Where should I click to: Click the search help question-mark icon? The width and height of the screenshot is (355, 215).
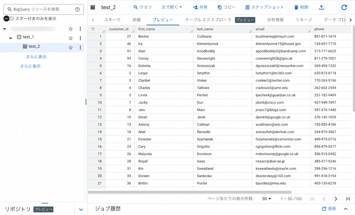point(77,9)
